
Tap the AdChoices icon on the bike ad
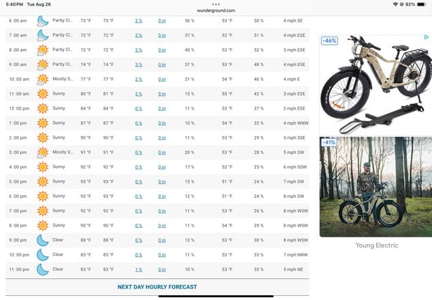427,37
